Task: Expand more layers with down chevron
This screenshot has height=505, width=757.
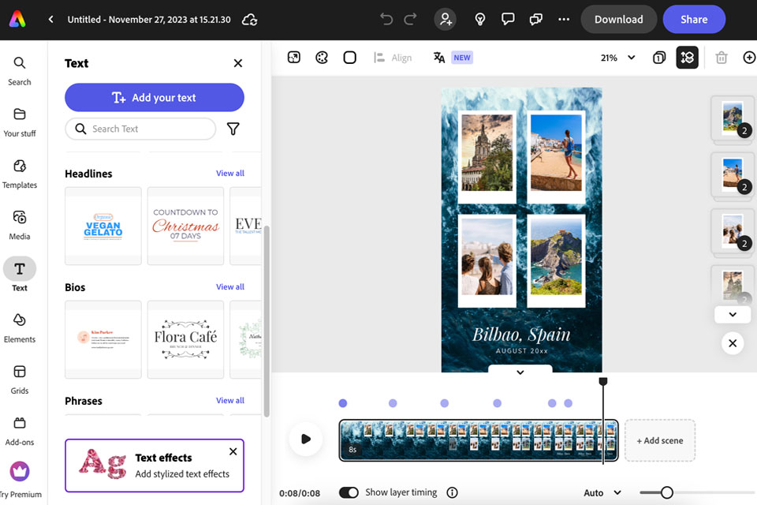Action: pos(733,315)
